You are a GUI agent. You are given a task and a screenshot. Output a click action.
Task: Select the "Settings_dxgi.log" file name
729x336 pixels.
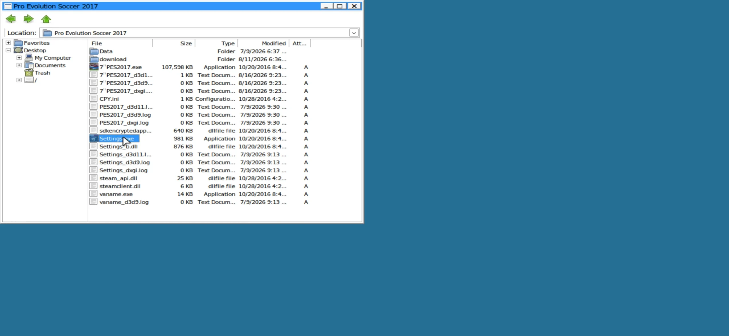124,171
